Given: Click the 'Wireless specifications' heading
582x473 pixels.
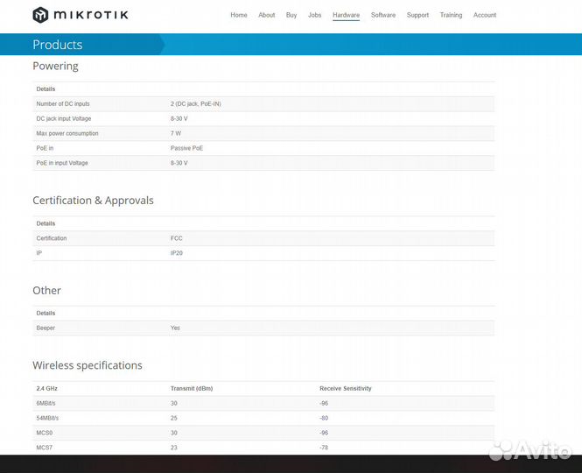Looking at the screenshot, I should click(x=88, y=365).
